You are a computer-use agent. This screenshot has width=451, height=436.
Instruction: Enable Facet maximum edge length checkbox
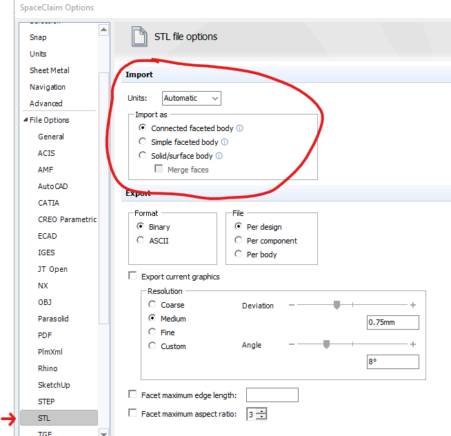132,394
